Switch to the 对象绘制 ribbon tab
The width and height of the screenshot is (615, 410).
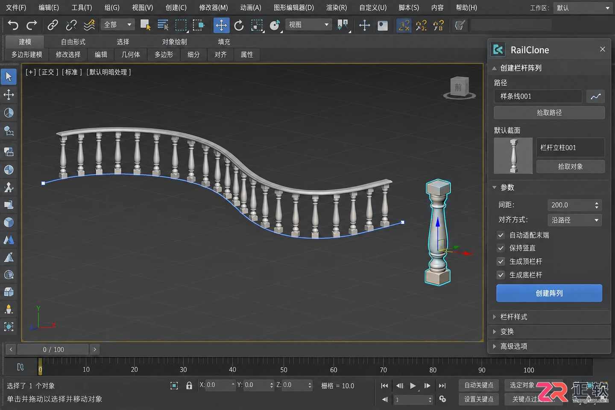click(174, 42)
